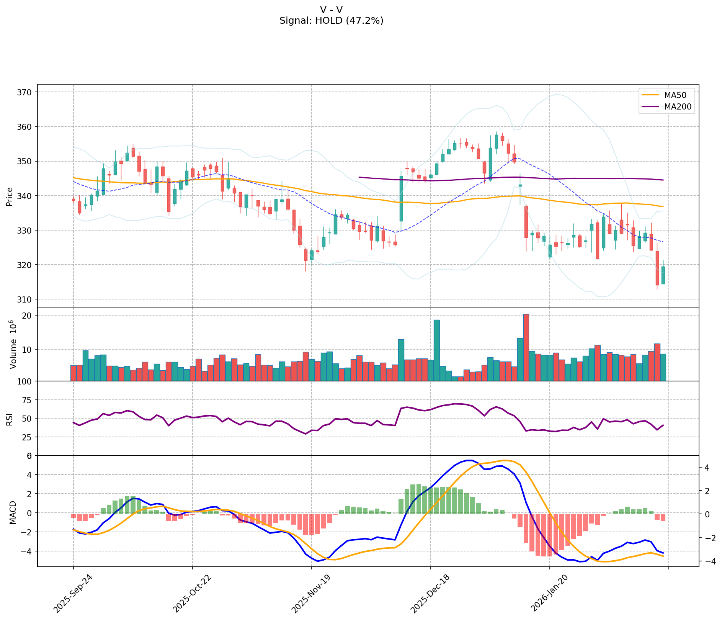The image size is (722, 620).
Task: Click the Price y-axis label
Action: point(10,196)
